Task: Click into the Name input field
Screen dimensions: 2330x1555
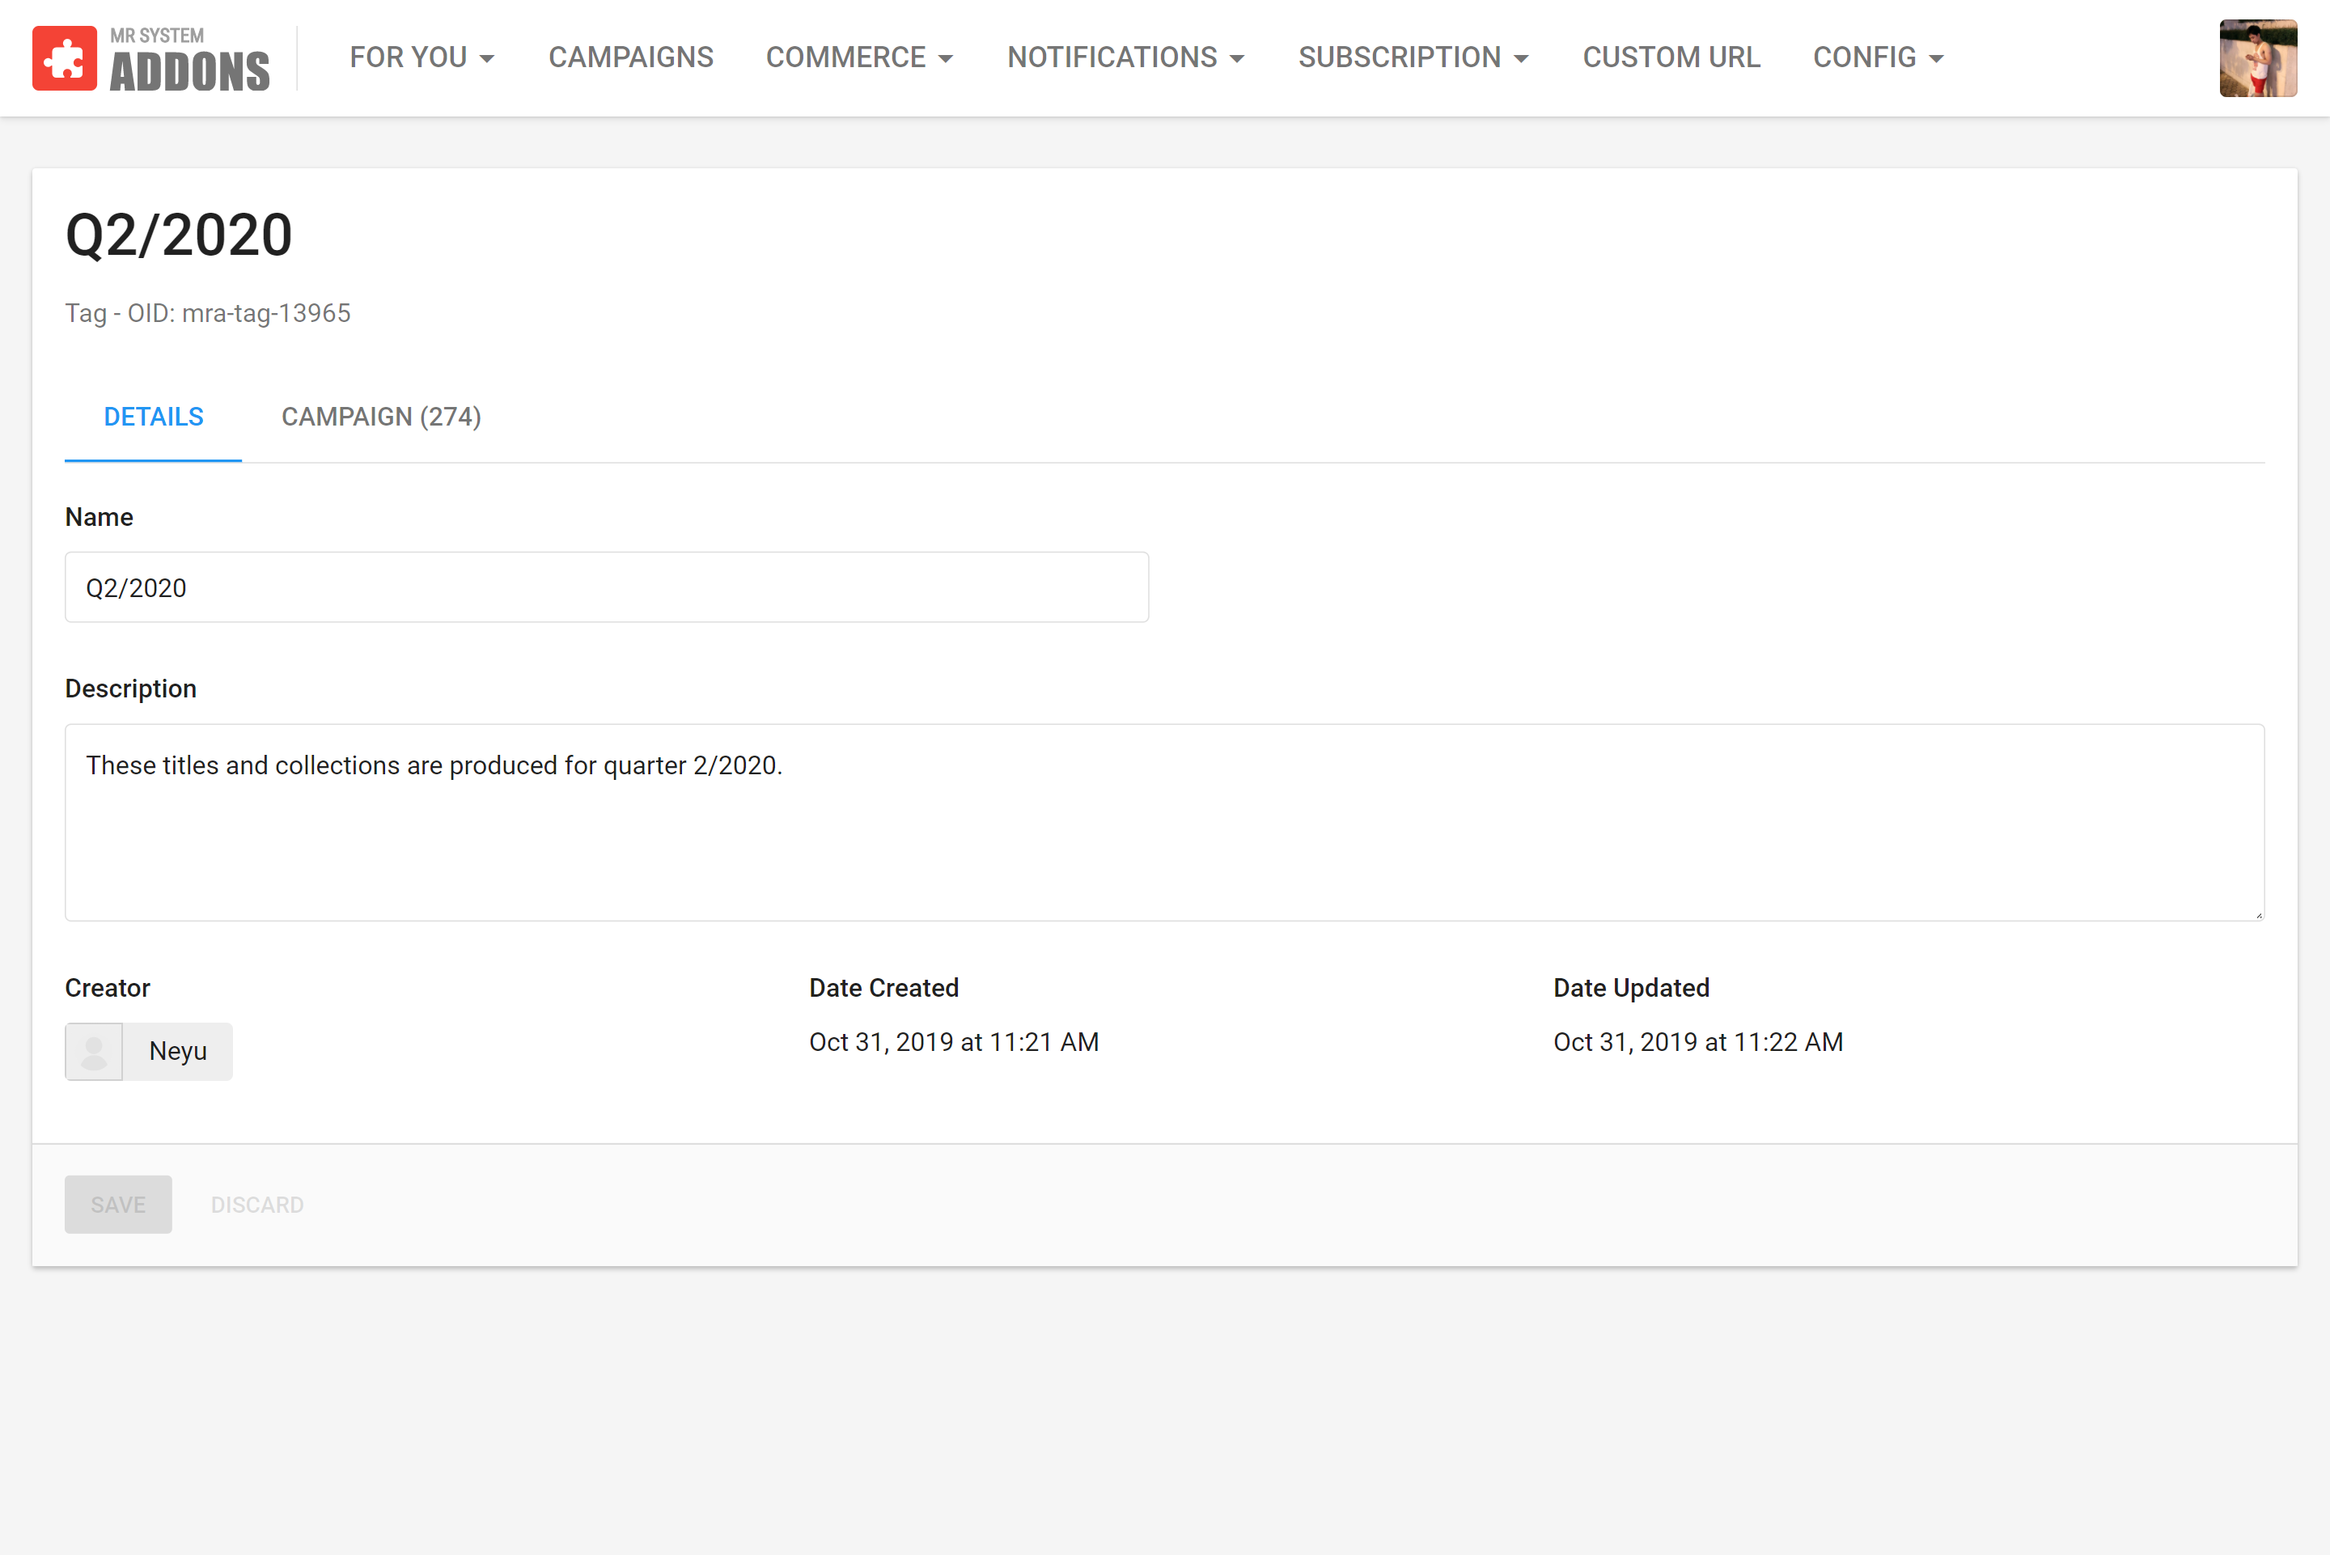Action: (x=606, y=588)
